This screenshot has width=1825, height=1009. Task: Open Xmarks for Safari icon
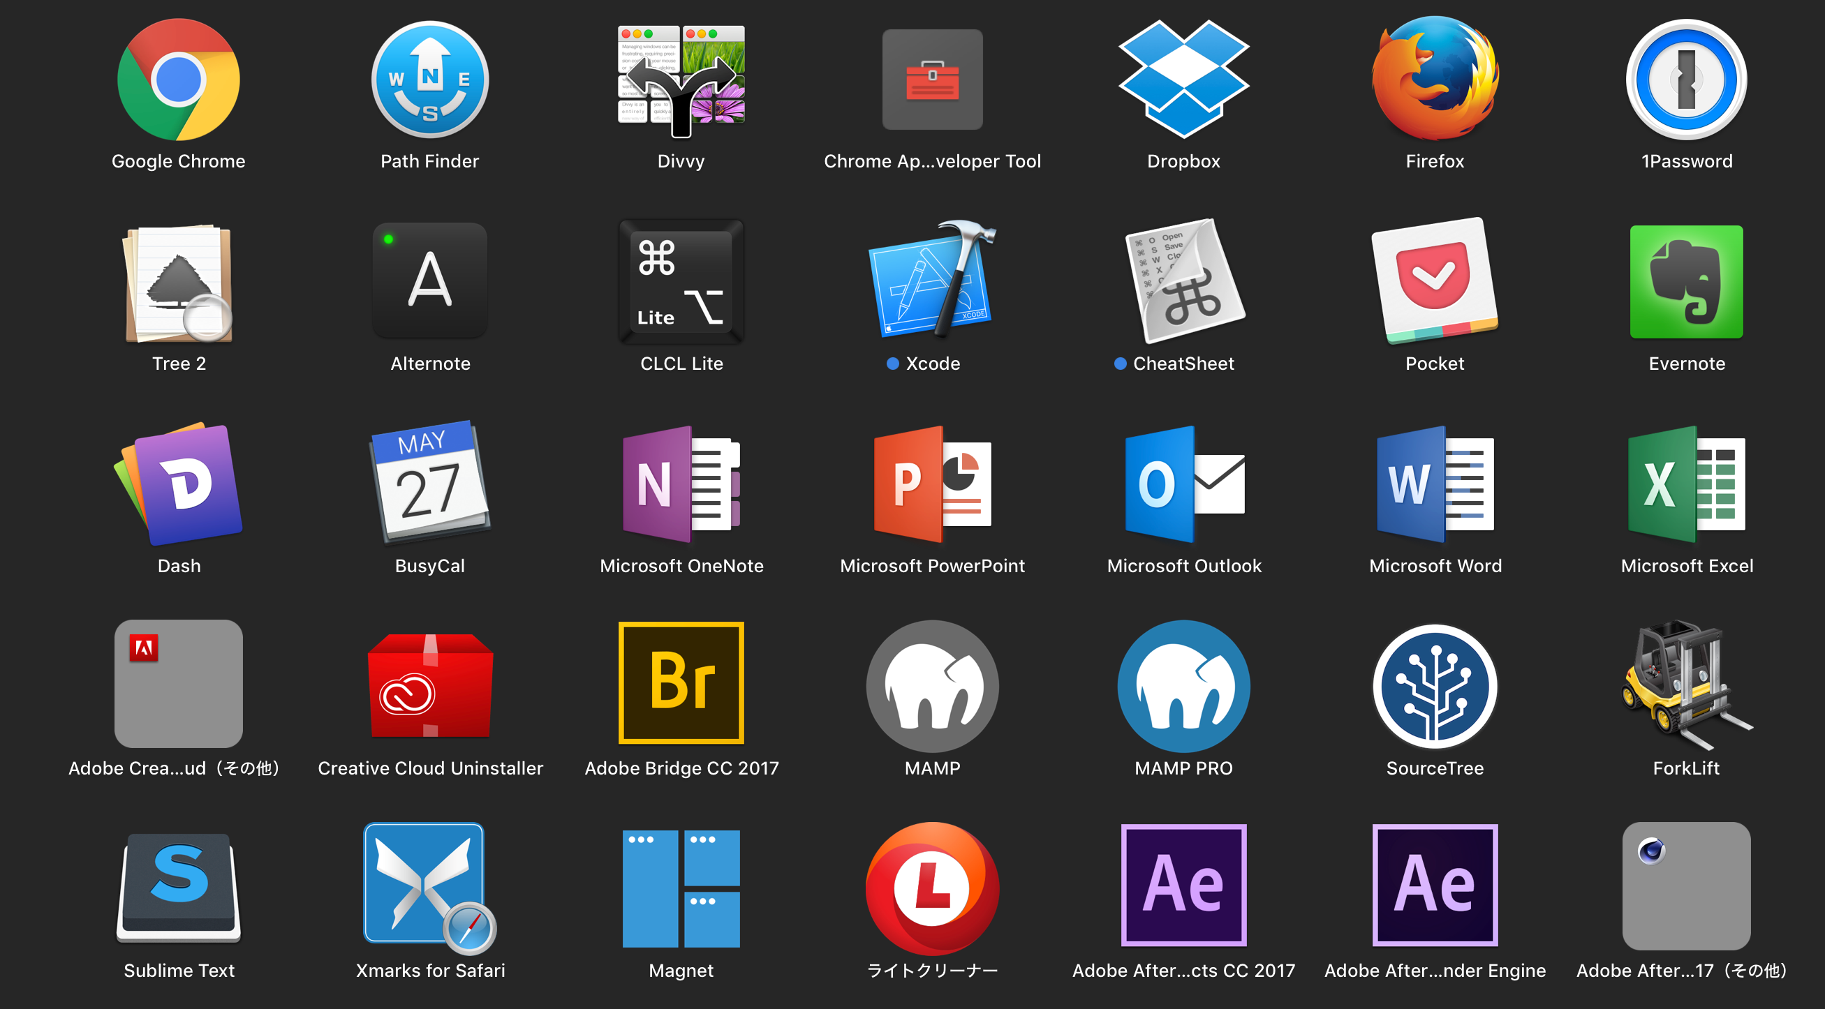[430, 887]
